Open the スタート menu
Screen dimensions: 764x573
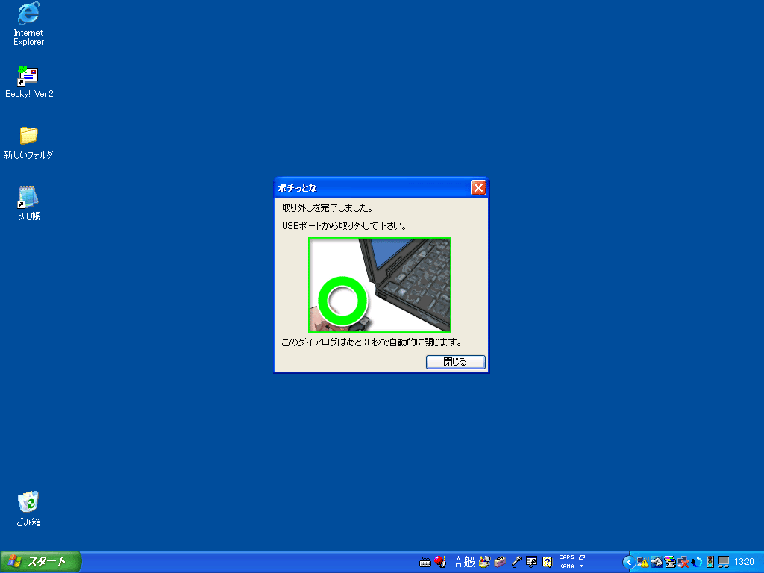tap(40, 562)
